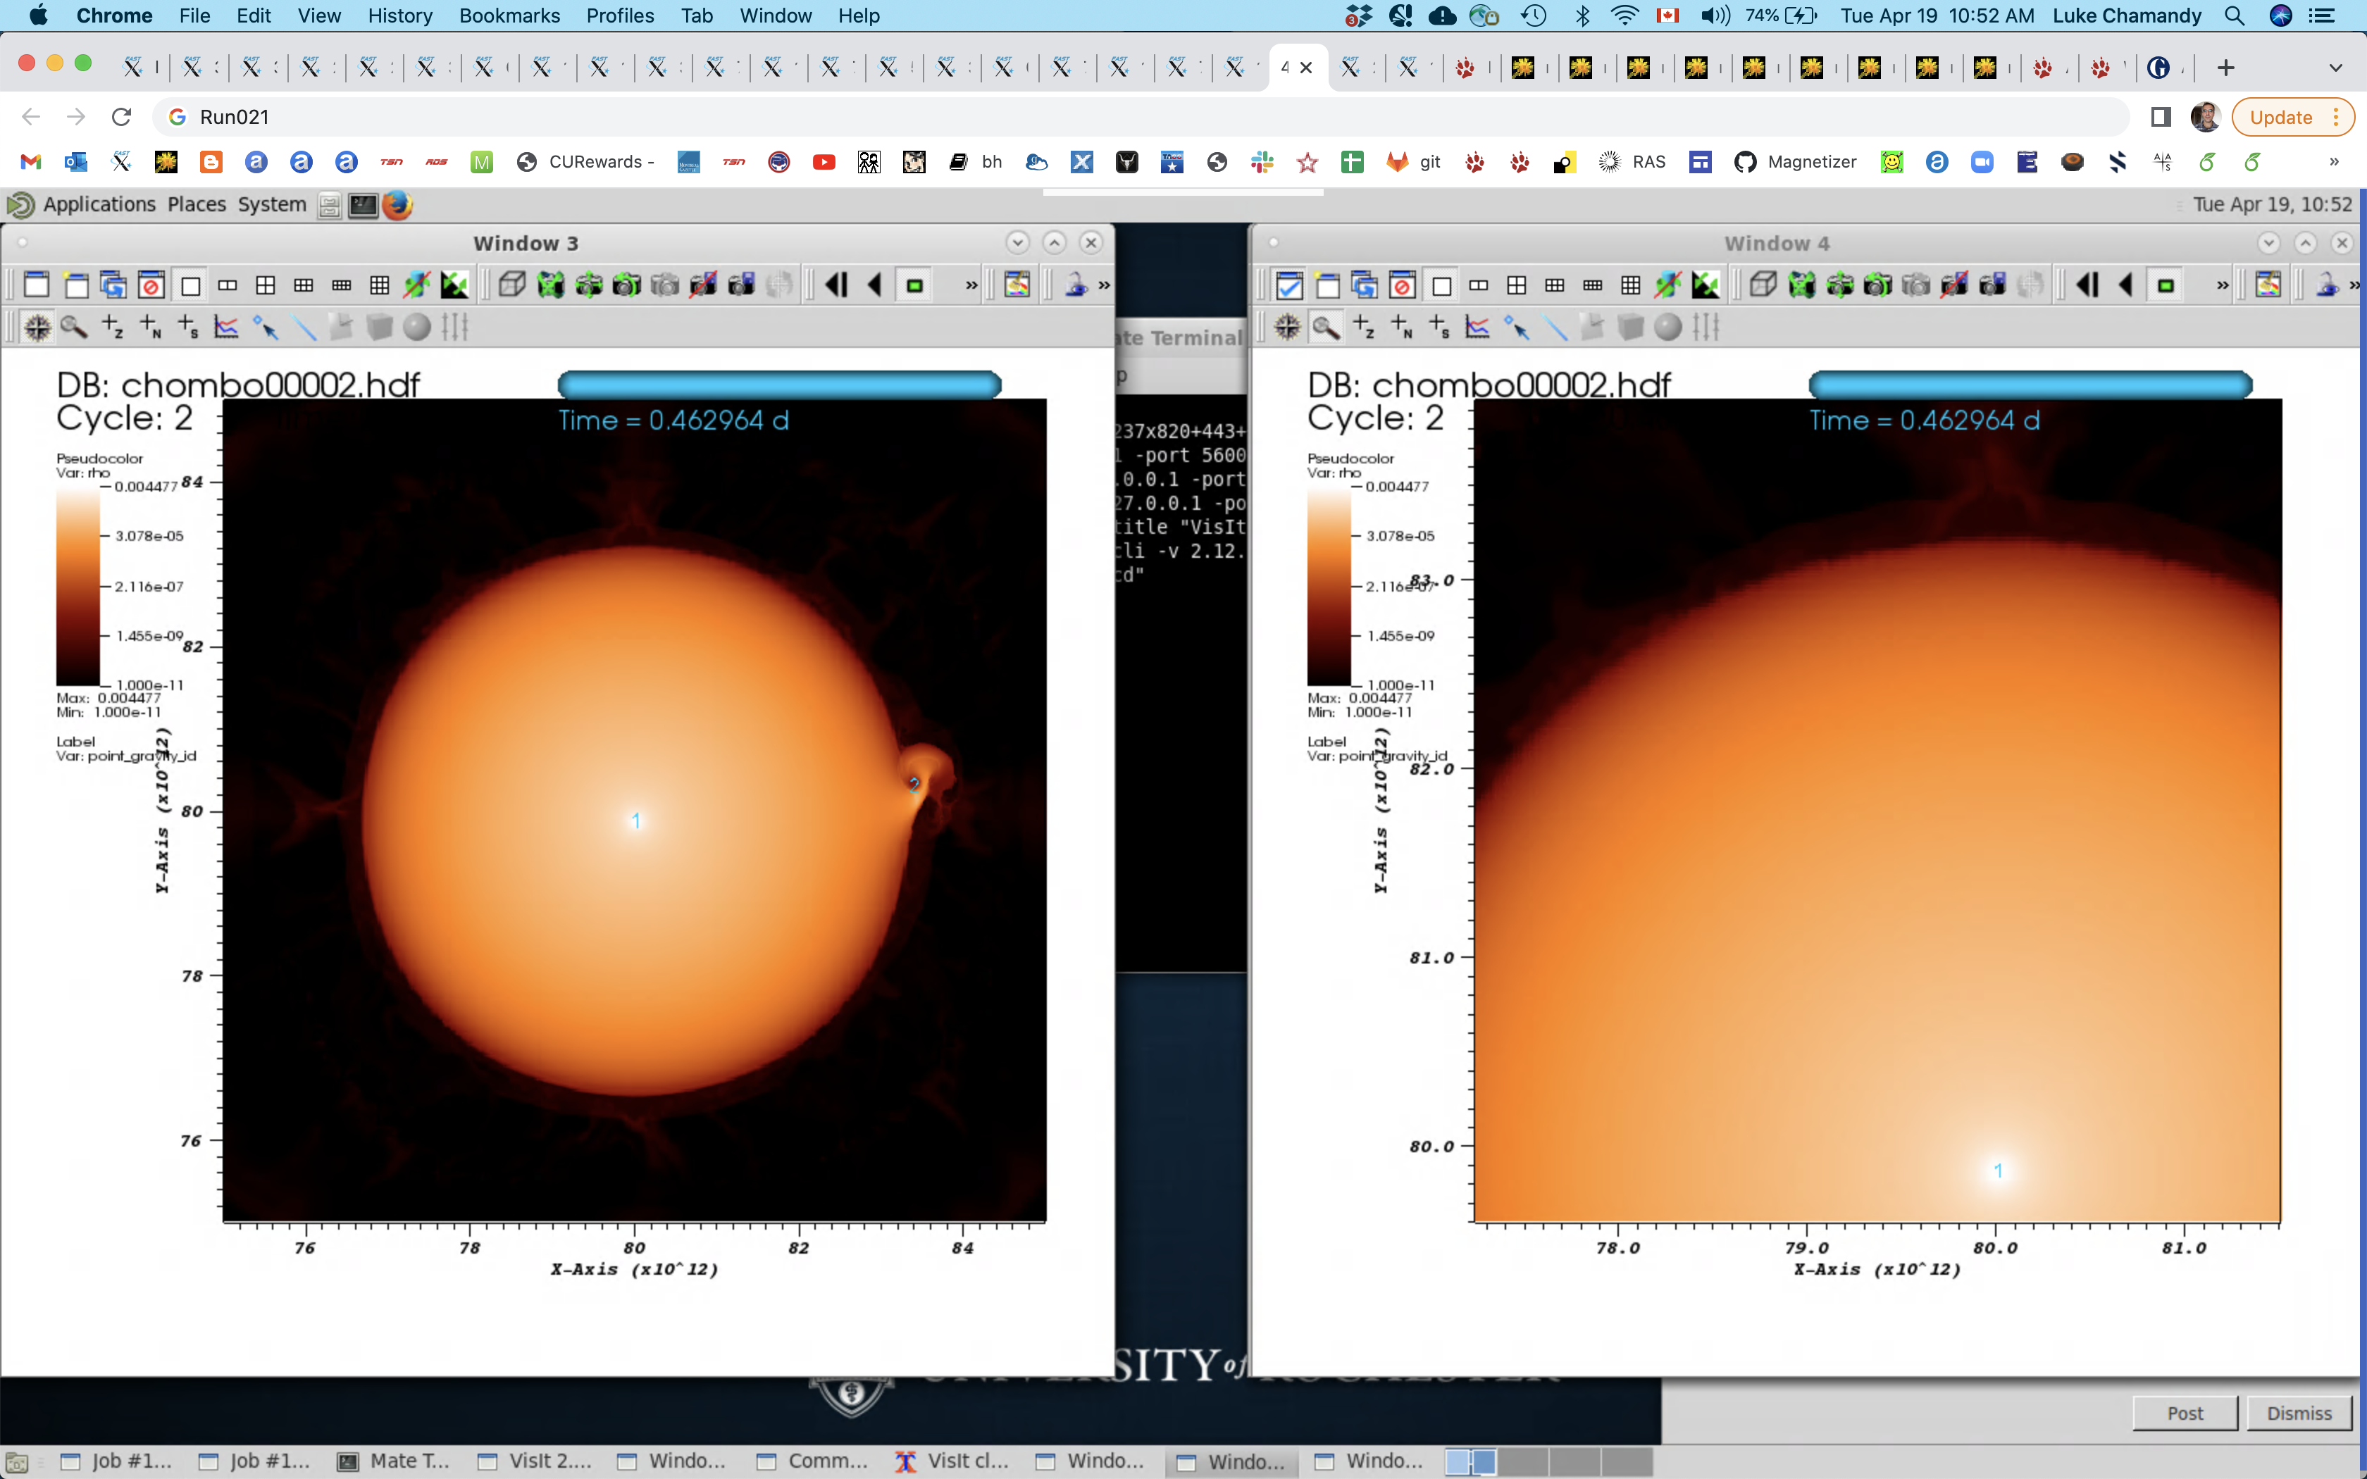This screenshot has height=1479, width=2367.
Task: Open the Applications menu
Action: tap(99, 204)
